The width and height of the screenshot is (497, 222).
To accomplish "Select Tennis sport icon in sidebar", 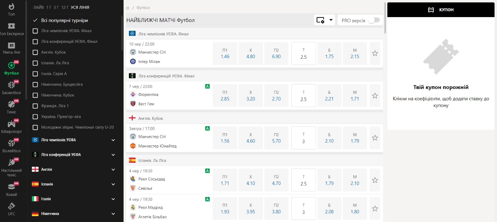I will [x=12, y=104].
